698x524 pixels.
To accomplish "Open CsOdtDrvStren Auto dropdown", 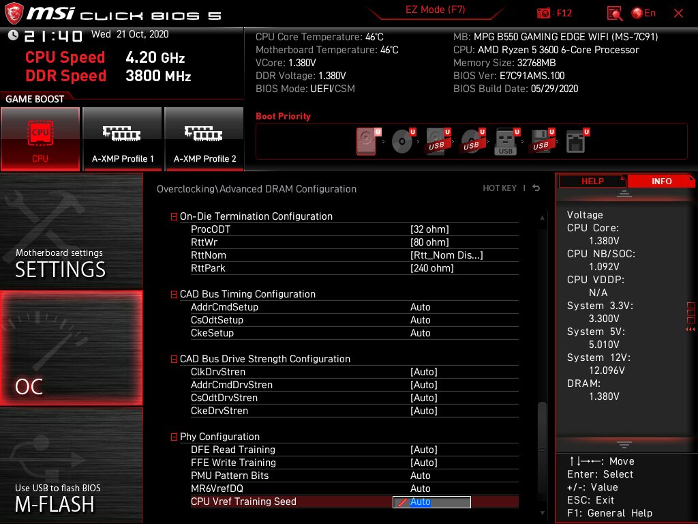I will point(424,398).
